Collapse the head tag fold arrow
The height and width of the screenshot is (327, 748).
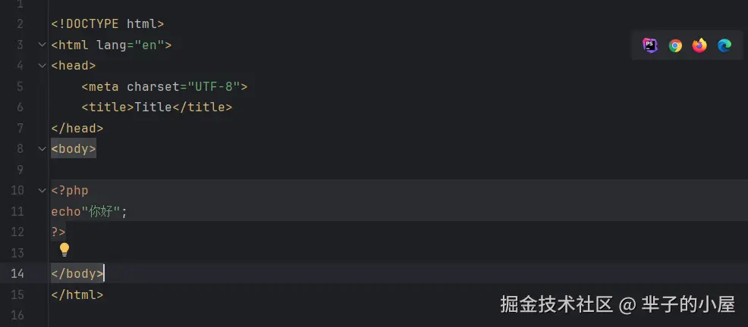coord(42,66)
